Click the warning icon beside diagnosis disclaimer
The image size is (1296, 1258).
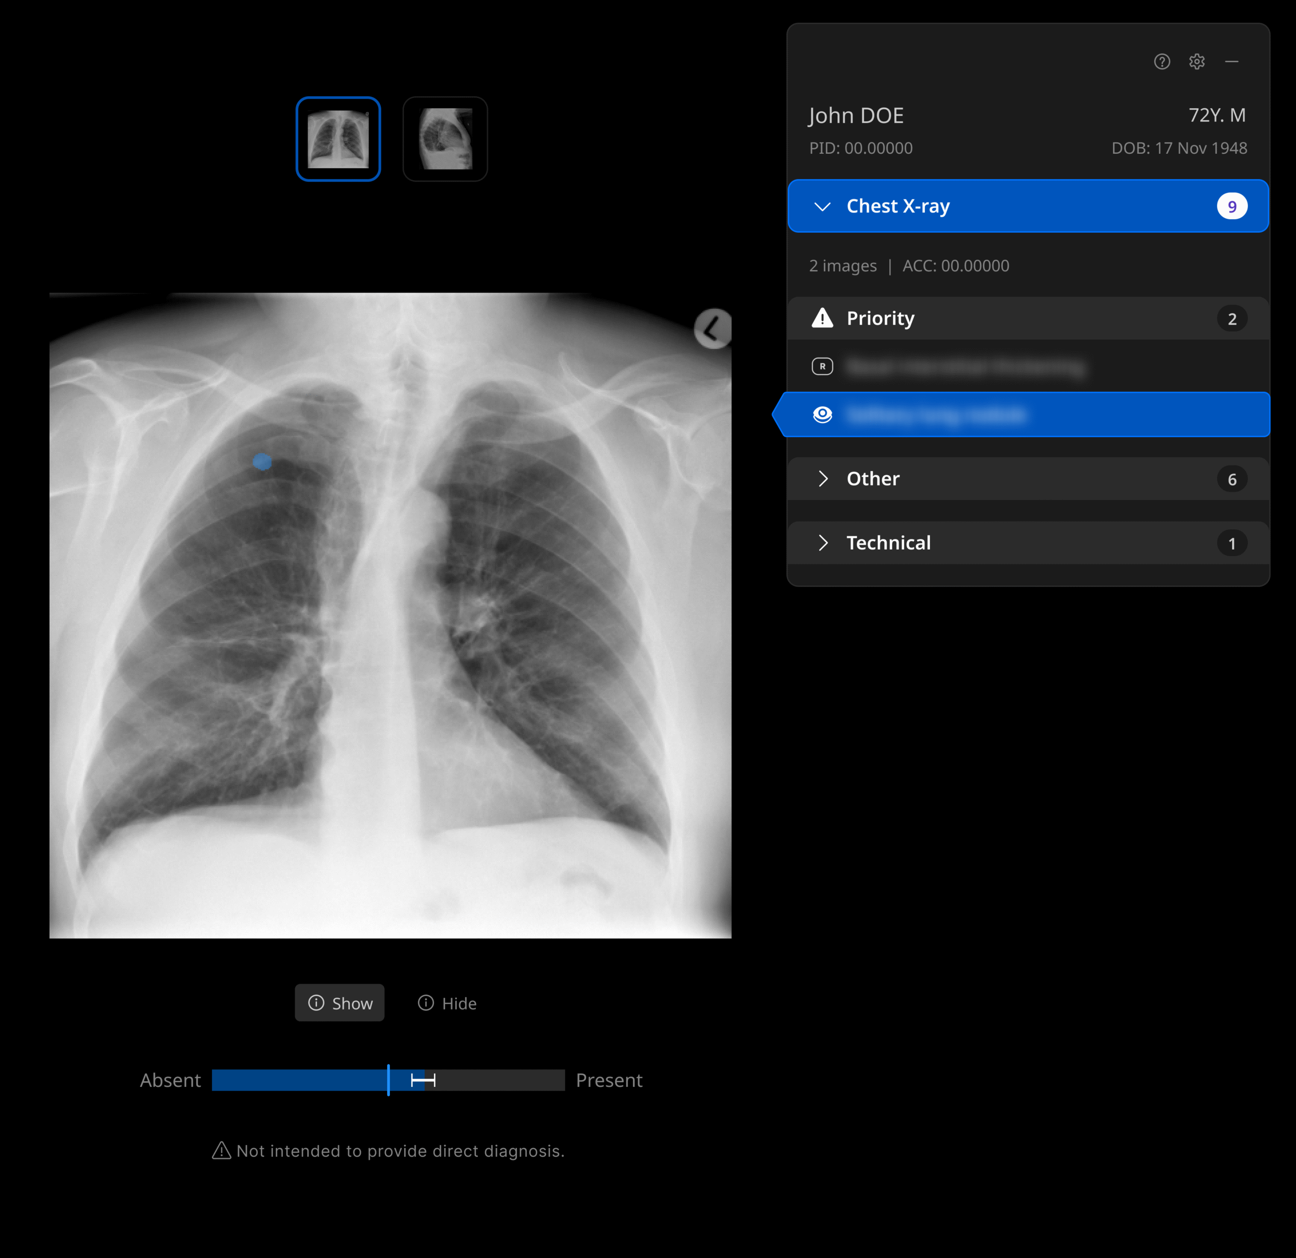click(222, 1151)
